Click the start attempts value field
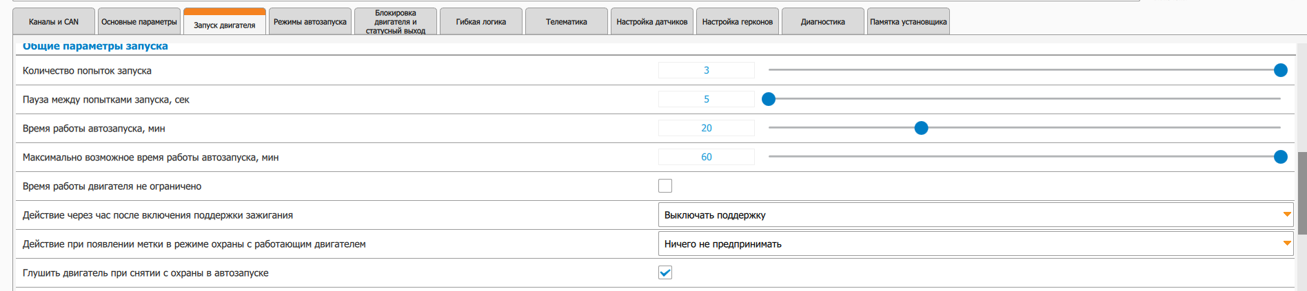 point(707,70)
